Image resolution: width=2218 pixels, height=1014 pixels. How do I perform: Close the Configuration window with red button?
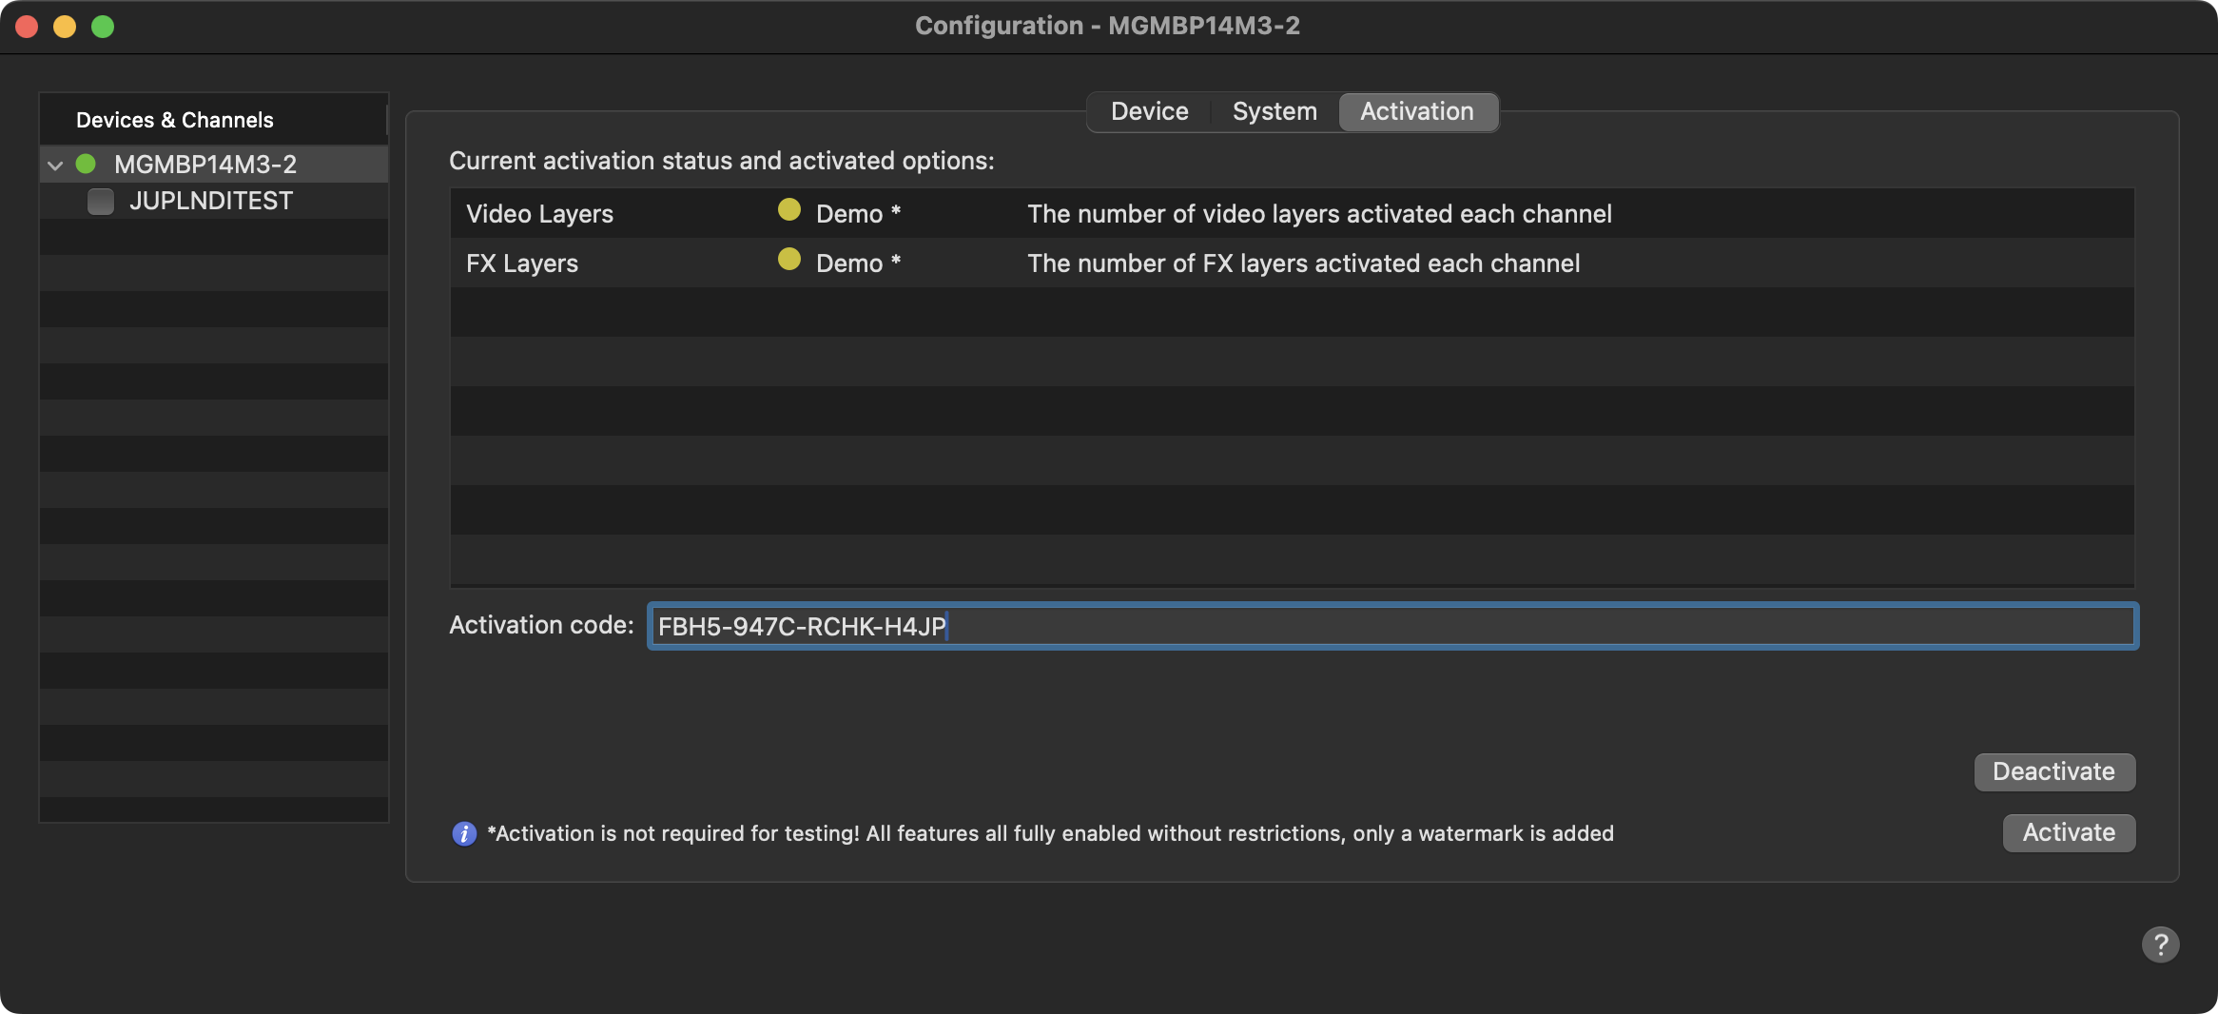pos(27,27)
